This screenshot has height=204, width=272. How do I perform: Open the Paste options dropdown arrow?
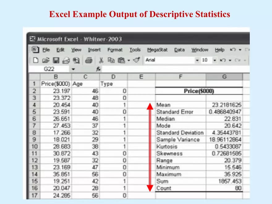tap(129, 60)
